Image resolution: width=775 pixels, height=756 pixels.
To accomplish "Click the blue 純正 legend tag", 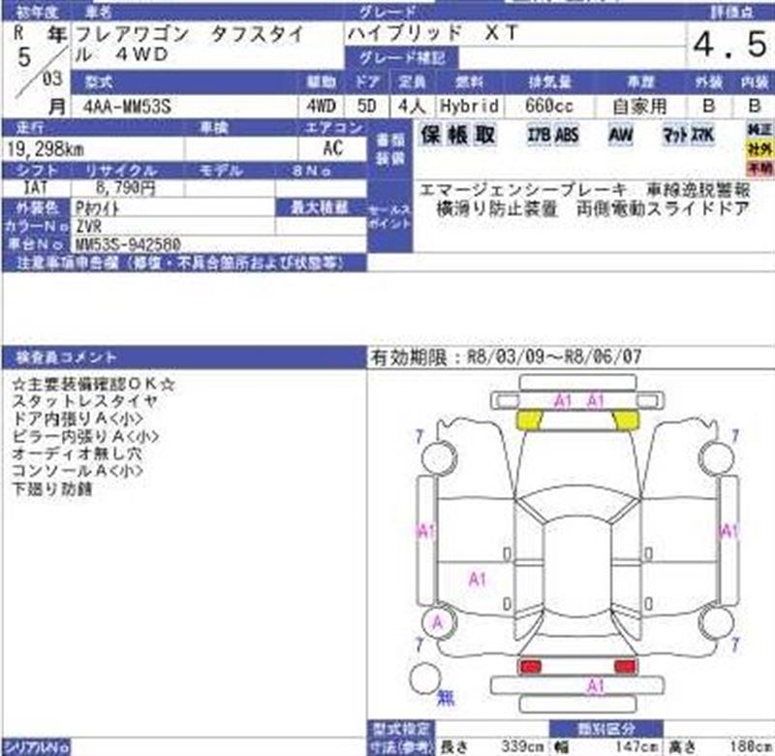I will pos(760,130).
